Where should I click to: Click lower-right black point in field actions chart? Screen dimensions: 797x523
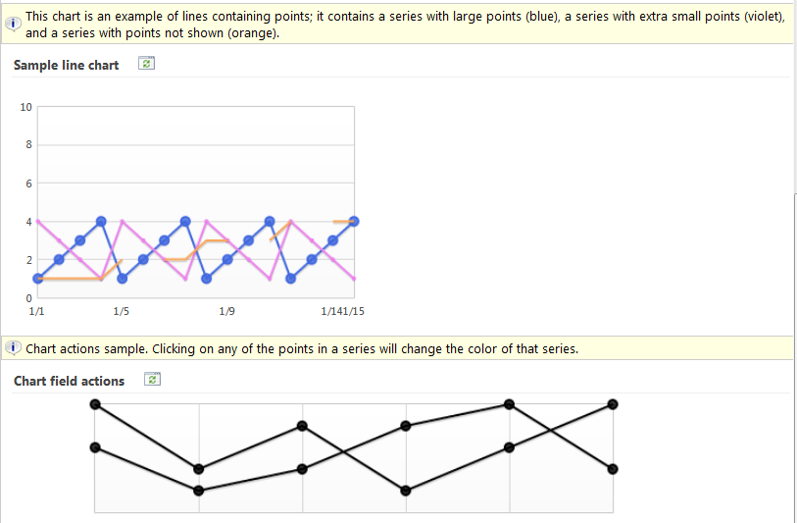coord(613,469)
